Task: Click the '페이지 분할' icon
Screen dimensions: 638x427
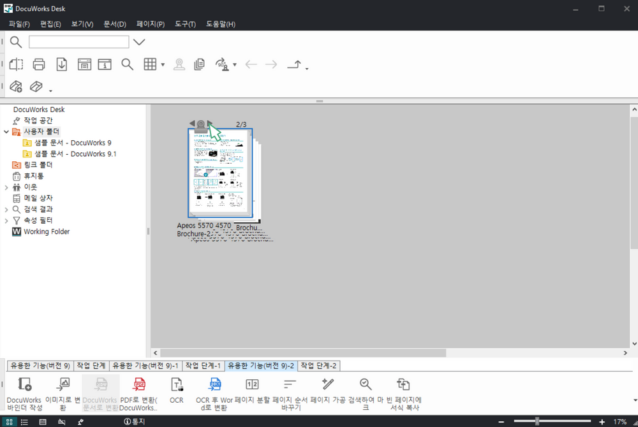Action: click(x=252, y=384)
